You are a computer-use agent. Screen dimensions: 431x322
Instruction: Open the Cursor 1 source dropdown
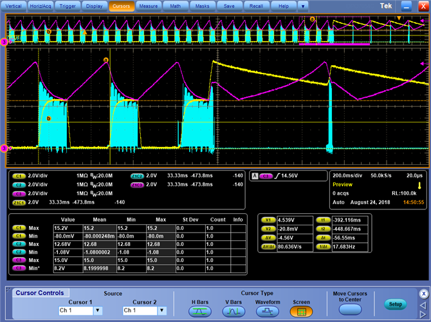[98, 310]
